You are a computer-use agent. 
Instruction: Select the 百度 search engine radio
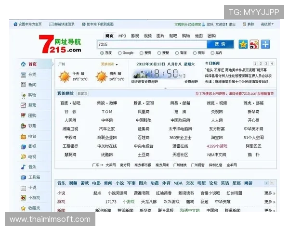(x=102, y=53)
